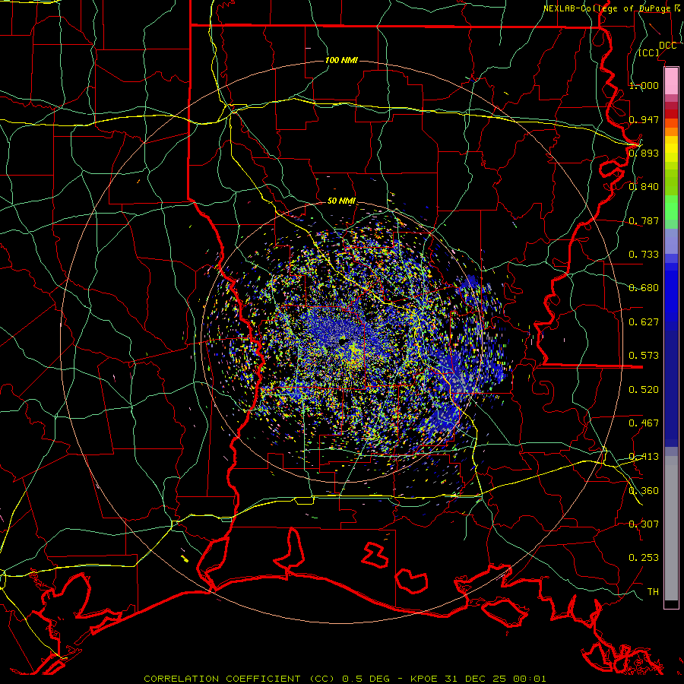This screenshot has height=684, width=684.
Task: Click the DCC label above the color scale
Action: (667, 46)
